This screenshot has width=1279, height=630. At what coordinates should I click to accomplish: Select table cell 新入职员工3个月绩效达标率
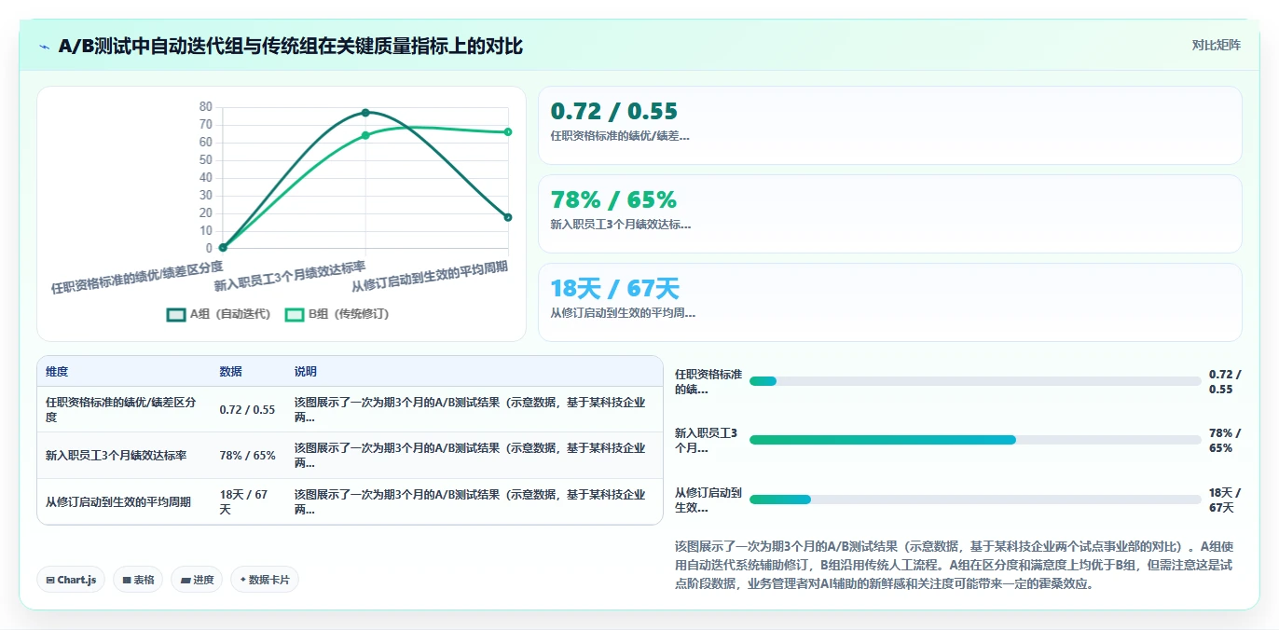coord(123,456)
